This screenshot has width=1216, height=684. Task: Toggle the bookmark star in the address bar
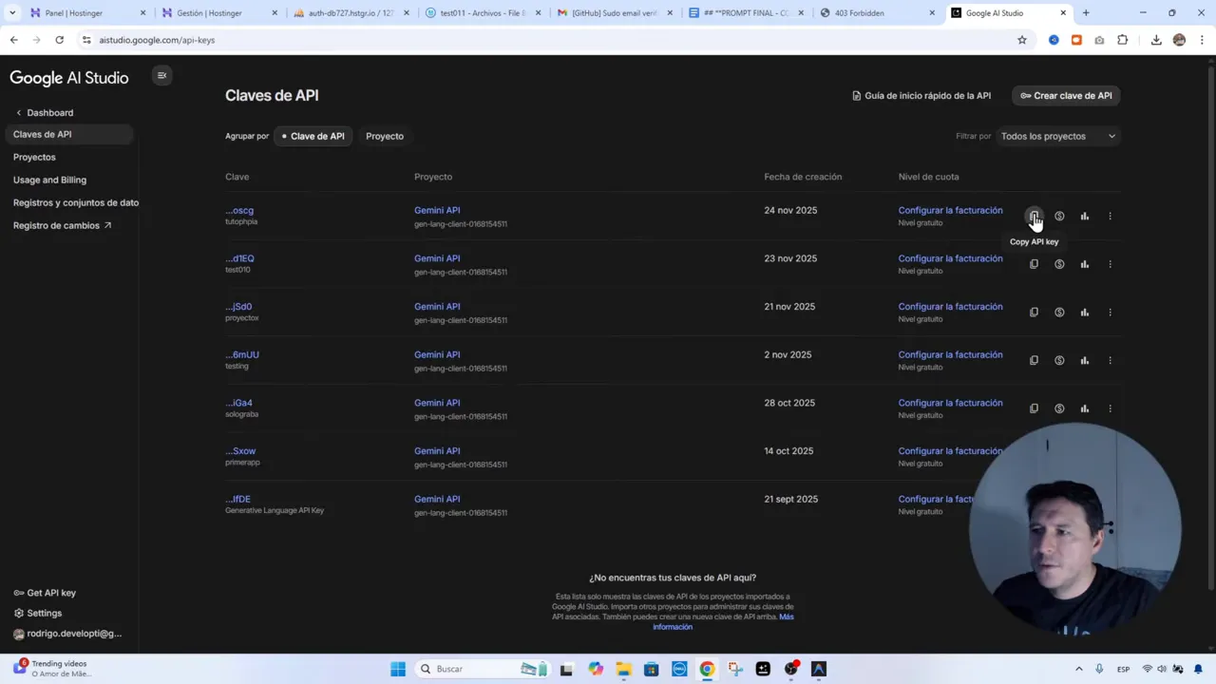pyautogui.click(x=1021, y=40)
